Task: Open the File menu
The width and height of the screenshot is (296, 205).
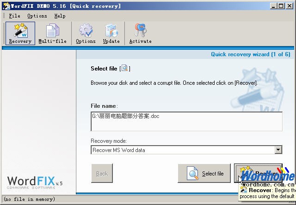Action: 14,16
